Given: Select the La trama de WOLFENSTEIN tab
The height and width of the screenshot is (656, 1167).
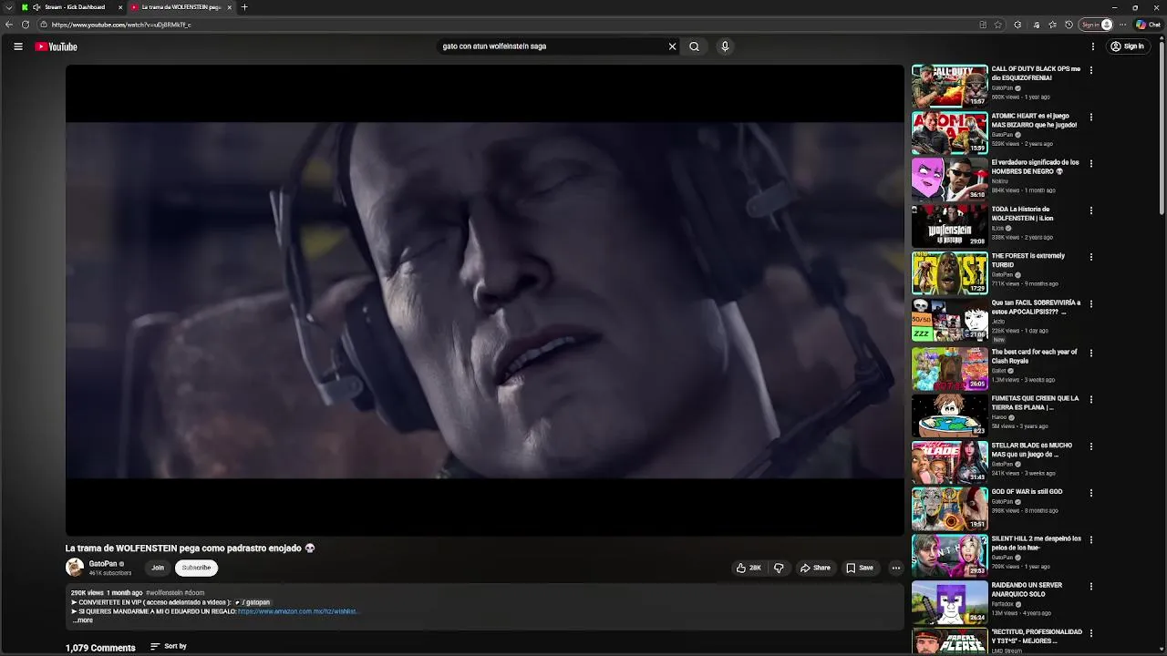Looking at the screenshot, I should pyautogui.click(x=181, y=7).
